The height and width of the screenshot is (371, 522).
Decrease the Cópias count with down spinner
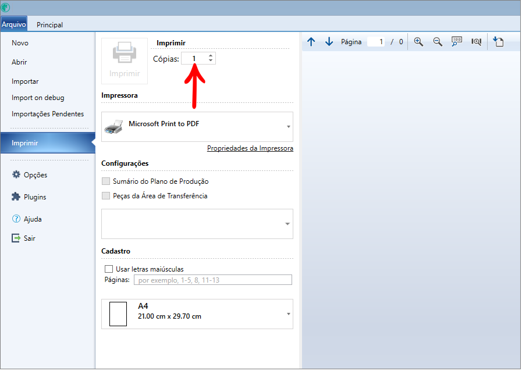[x=211, y=60]
